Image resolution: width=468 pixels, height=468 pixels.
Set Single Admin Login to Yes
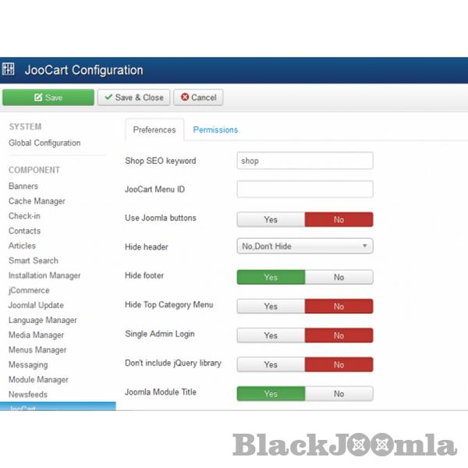click(x=271, y=335)
